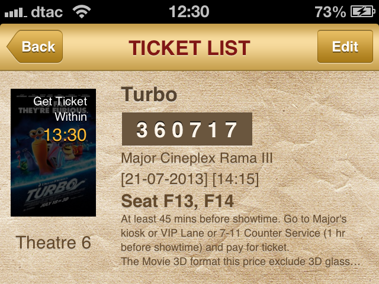The height and width of the screenshot is (284, 379).
Task: Tap the 13:30 pickup deadline time
Action: click(65, 135)
